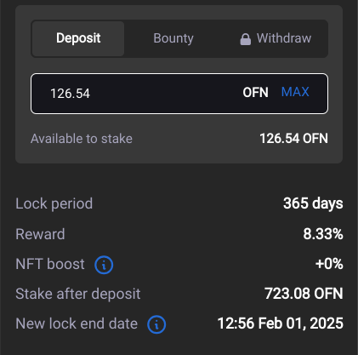The width and height of the screenshot is (358, 355).
Task: Open the Bounty tab
Action: (x=173, y=38)
